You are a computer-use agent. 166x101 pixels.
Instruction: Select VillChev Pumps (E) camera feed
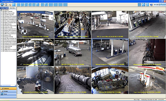coord(35,25)
